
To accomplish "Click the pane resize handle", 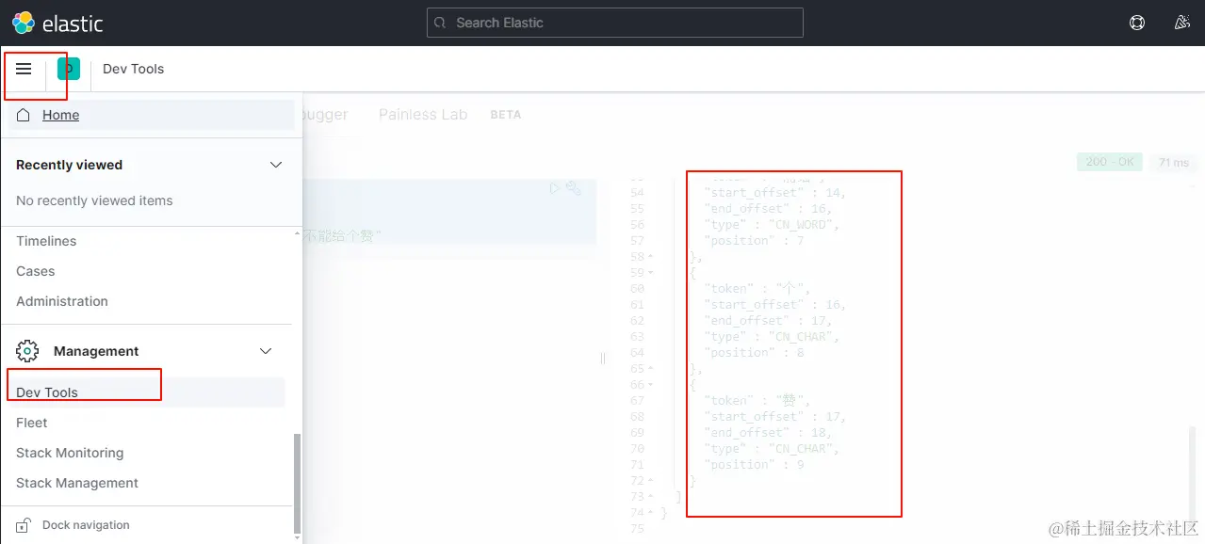I will click(603, 358).
